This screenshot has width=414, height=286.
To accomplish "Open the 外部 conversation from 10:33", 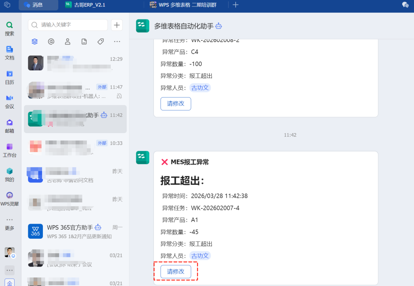I will 75,147.
